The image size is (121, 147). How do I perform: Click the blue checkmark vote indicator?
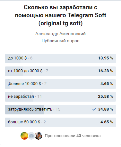pos(94,109)
